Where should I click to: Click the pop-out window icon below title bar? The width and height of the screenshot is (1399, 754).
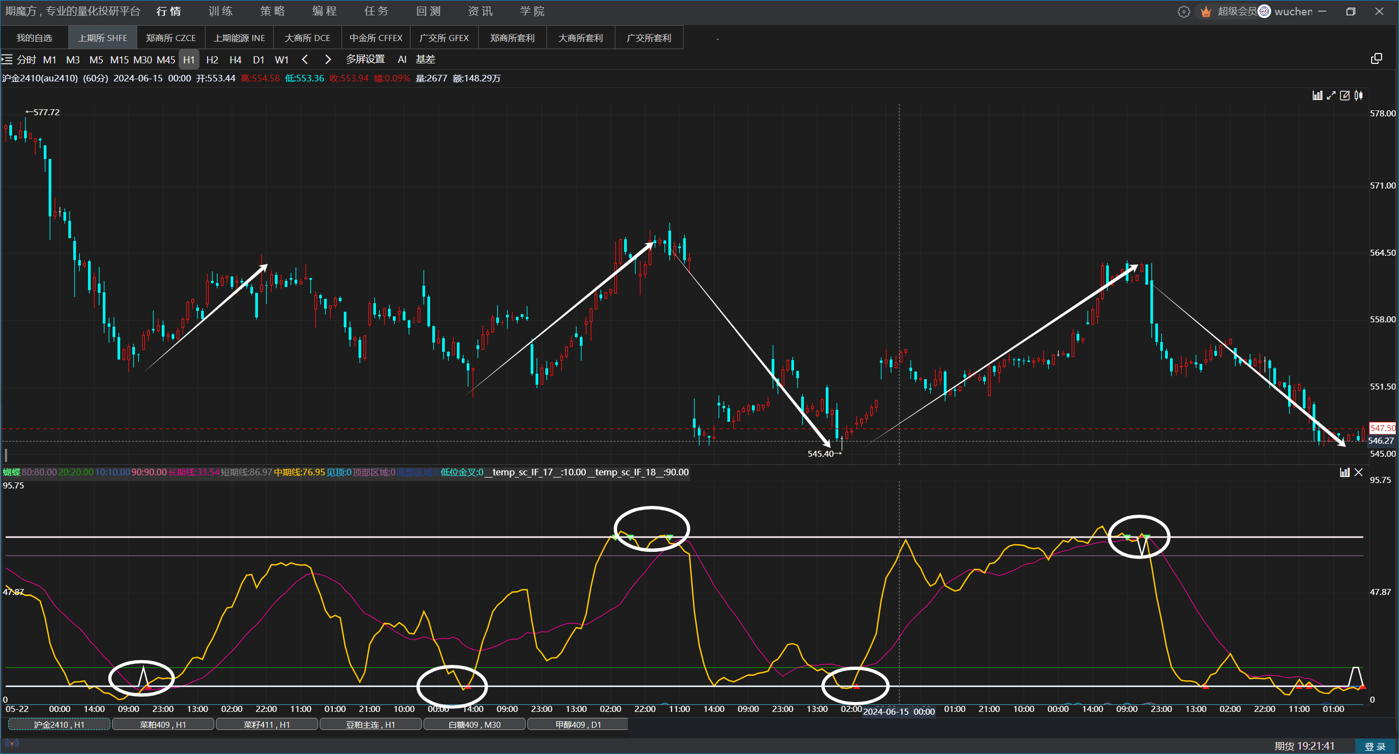tap(1377, 58)
